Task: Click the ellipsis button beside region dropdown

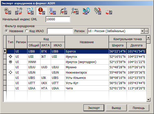Action: [146, 31]
